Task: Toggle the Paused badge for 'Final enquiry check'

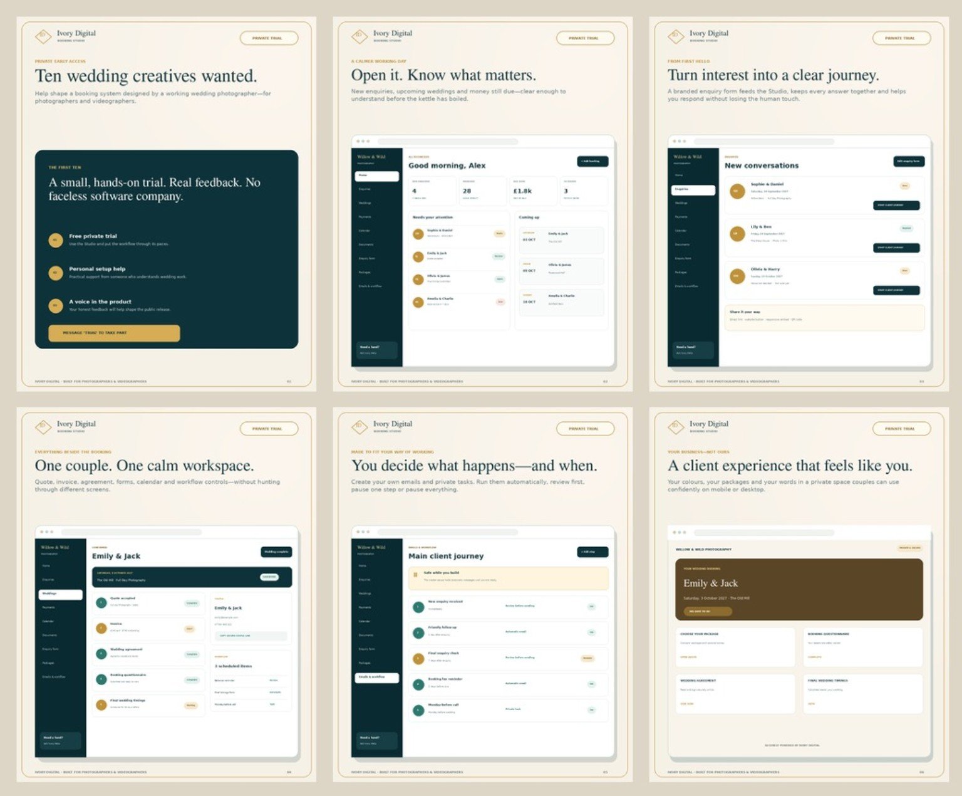Action: pyautogui.click(x=587, y=659)
